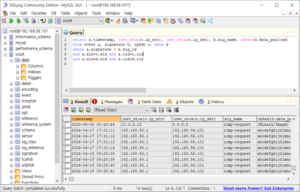This screenshot has width=300, height=192.
Task: Click the query editor horizontal scrollbar thumb
Action: tap(108, 90)
